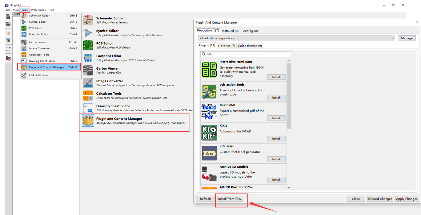
Task: Open the Preferences menu
Action: [38, 10]
